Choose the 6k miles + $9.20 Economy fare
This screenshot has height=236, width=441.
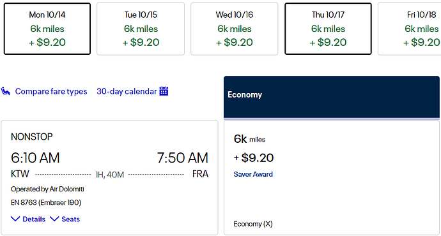pyautogui.click(x=332, y=177)
